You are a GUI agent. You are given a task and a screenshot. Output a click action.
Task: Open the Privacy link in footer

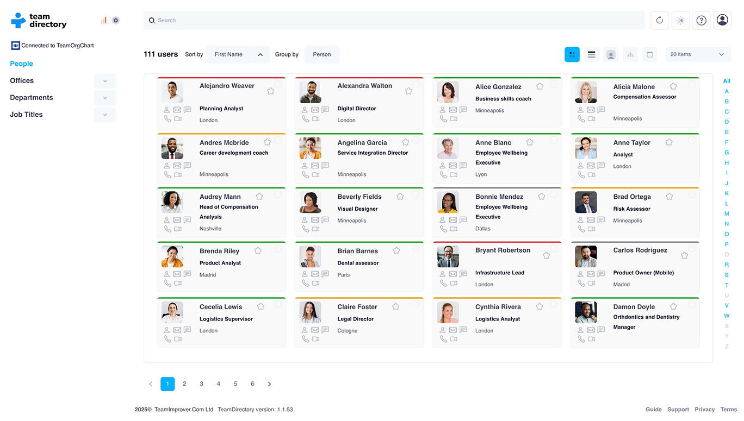pyautogui.click(x=704, y=410)
